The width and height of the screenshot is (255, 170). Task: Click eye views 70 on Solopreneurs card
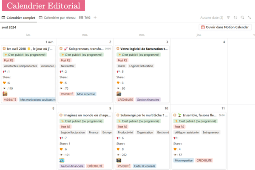(x=64, y=88)
